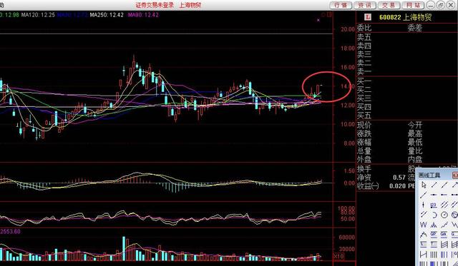The width and height of the screenshot is (458, 266).
Task: Minimize the stock software window
Action: click(430, 5)
